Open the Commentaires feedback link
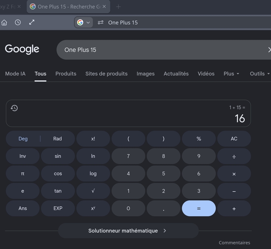The height and width of the screenshot is (249, 271). pos(234,243)
